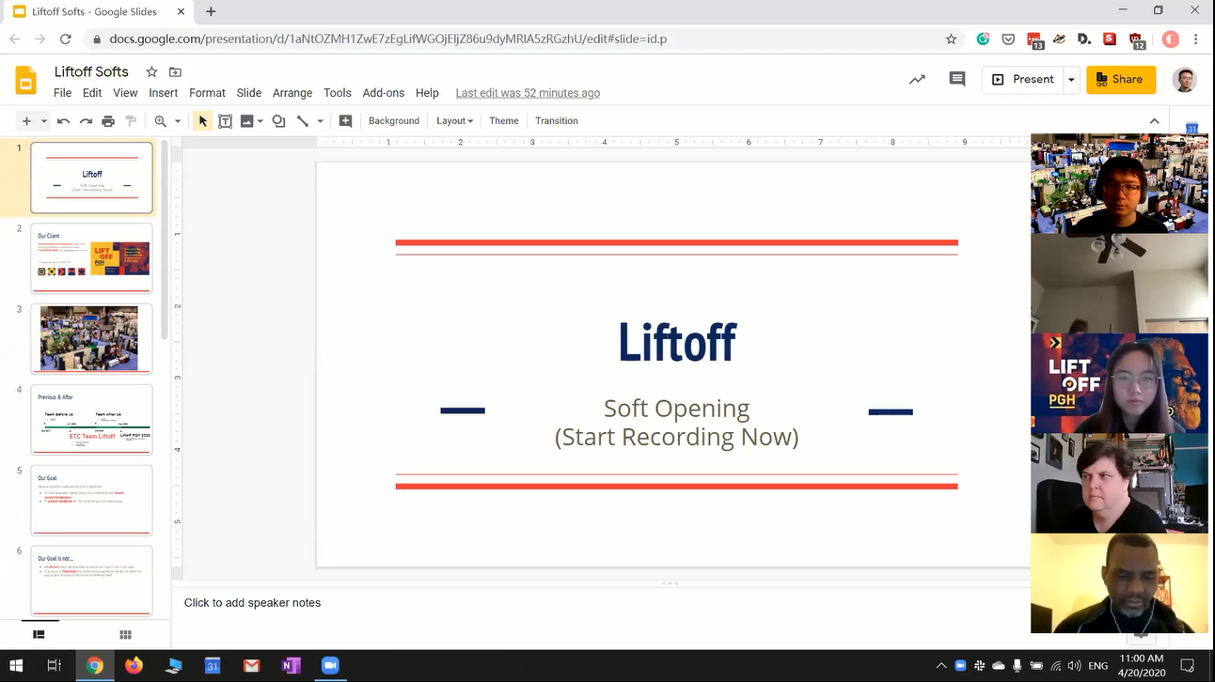Undo the last action
Image resolution: width=1215 pixels, height=682 pixels.
coord(63,121)
